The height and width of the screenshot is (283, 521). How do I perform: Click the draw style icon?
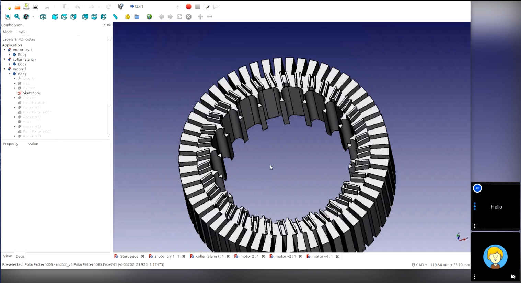coord(26,16)
